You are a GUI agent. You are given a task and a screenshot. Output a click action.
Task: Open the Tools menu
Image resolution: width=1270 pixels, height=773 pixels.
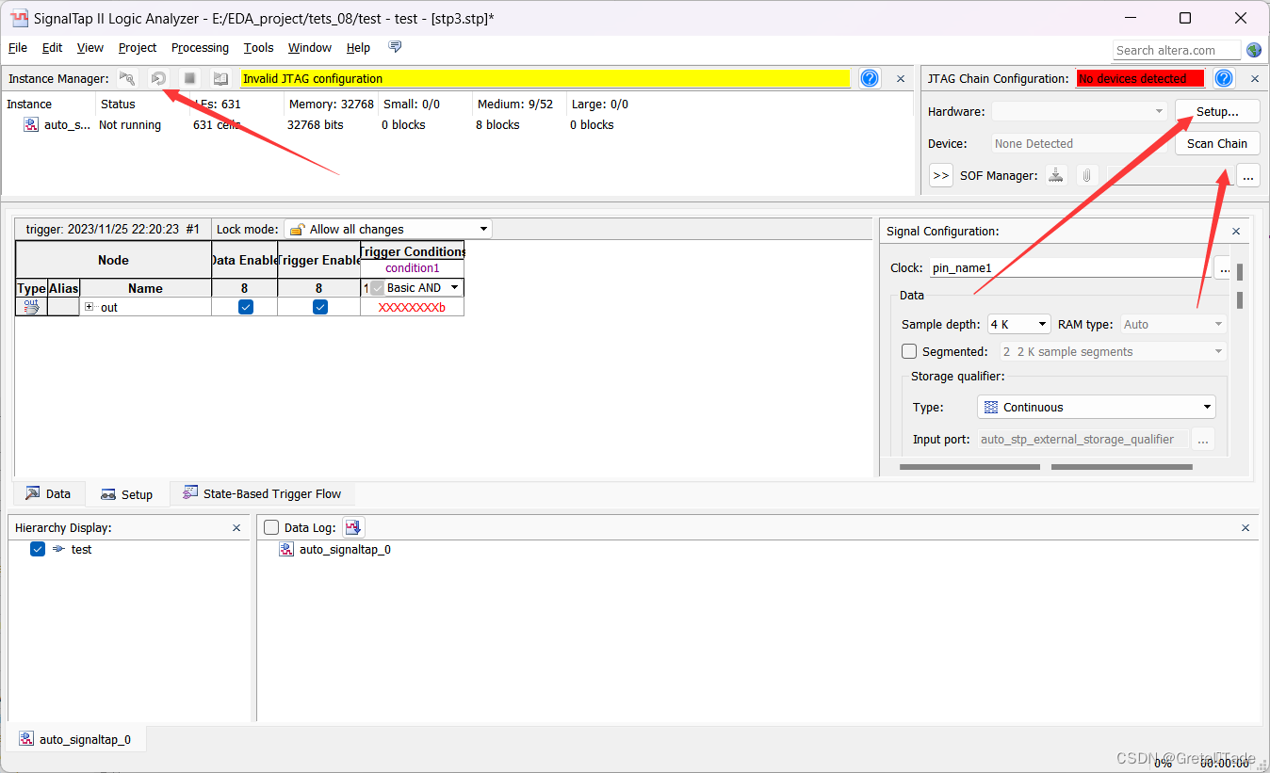pyautogui.click(x=258, y=47)
